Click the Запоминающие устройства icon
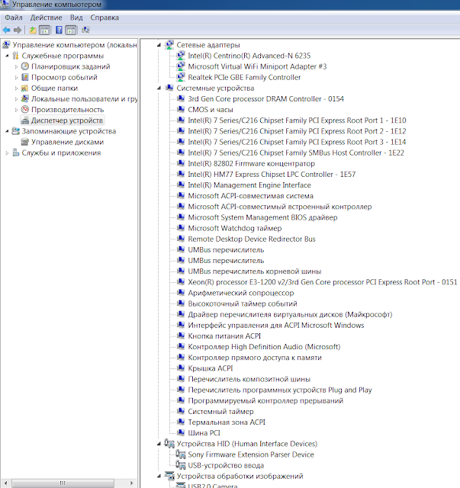The image size is (460, 488). (x=15, y=131)
